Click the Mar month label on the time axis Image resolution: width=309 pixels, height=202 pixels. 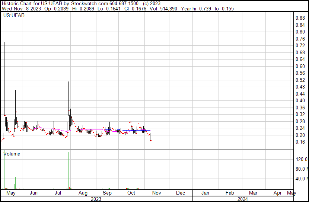point(253,193)
